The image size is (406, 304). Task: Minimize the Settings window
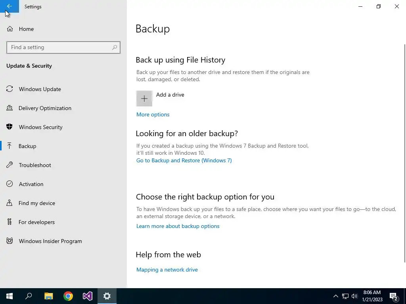(x=360, y=6)
